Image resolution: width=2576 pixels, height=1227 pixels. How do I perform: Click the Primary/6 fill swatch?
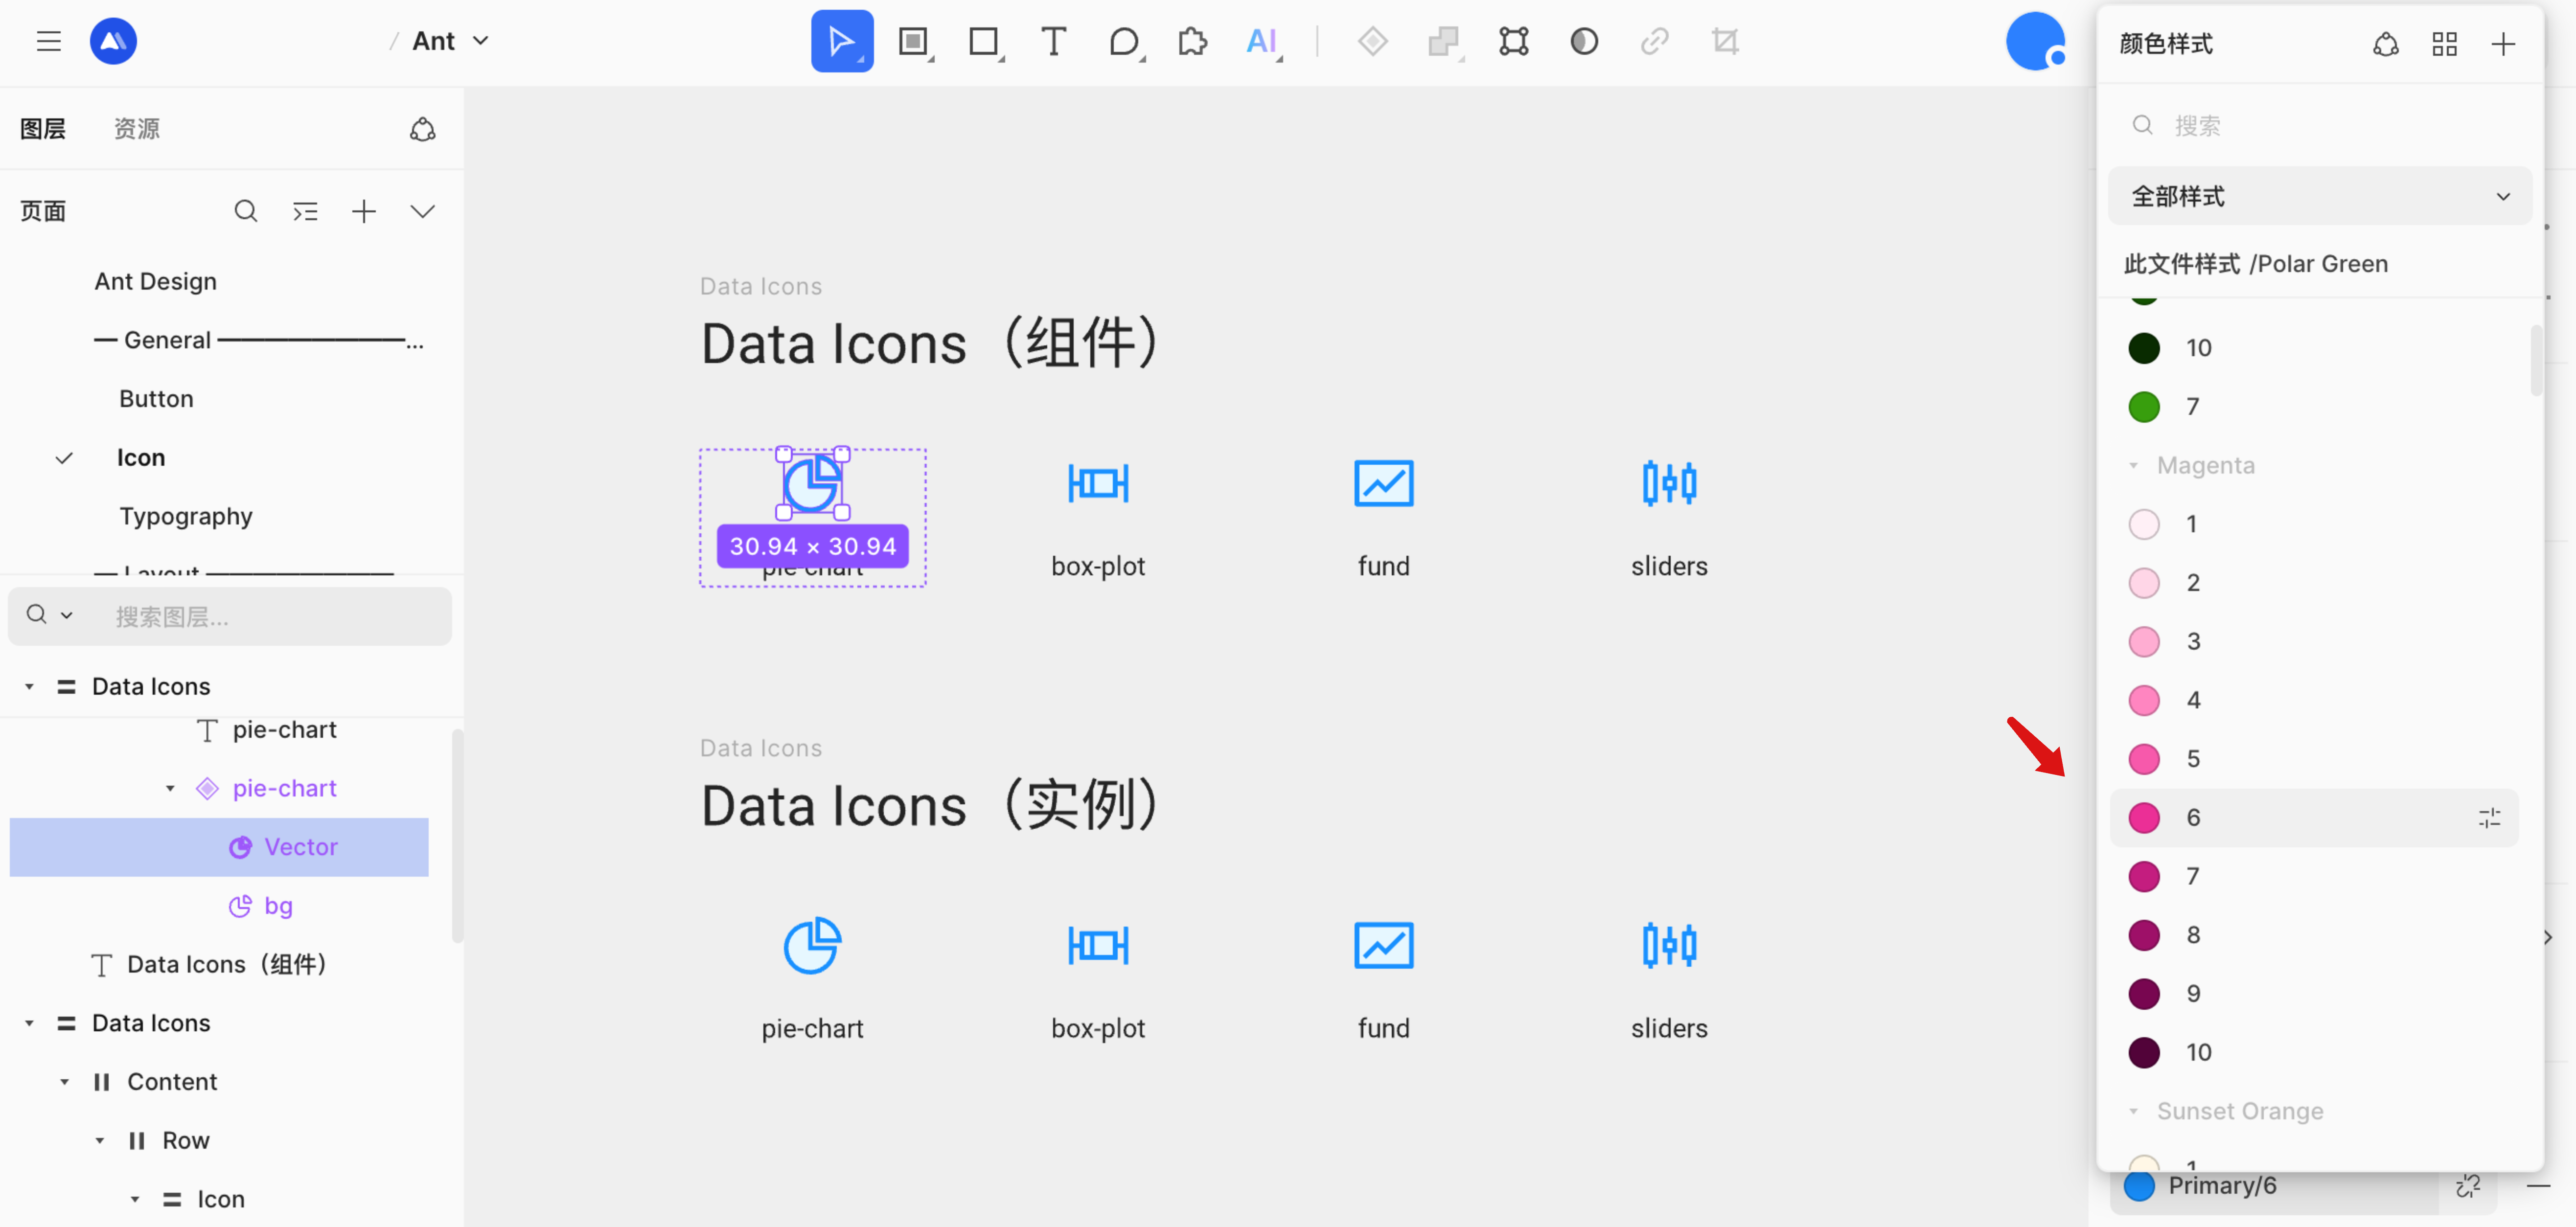2139,1186
